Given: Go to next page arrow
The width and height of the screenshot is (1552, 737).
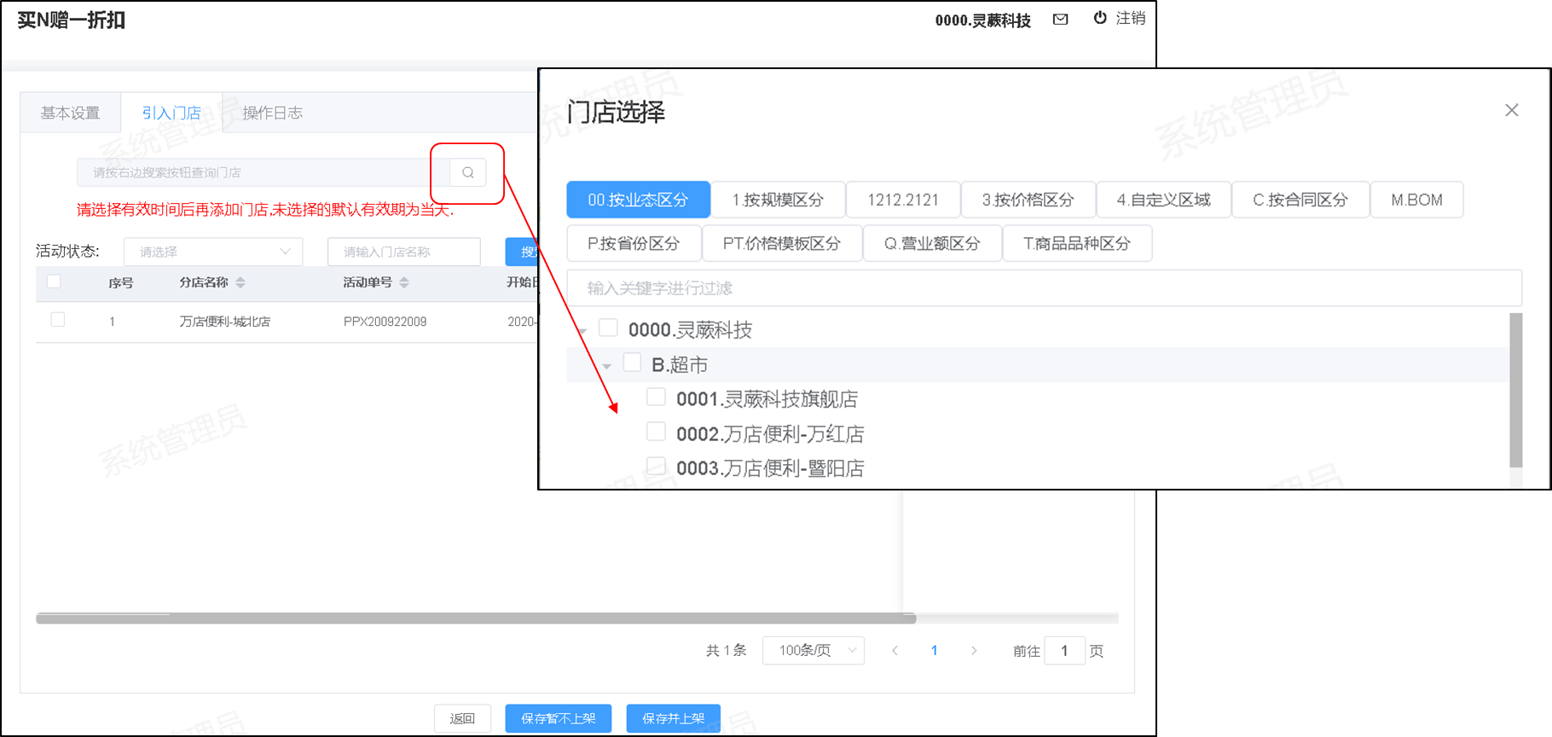Looking at the screenshot, I should [x=974, y=651].
